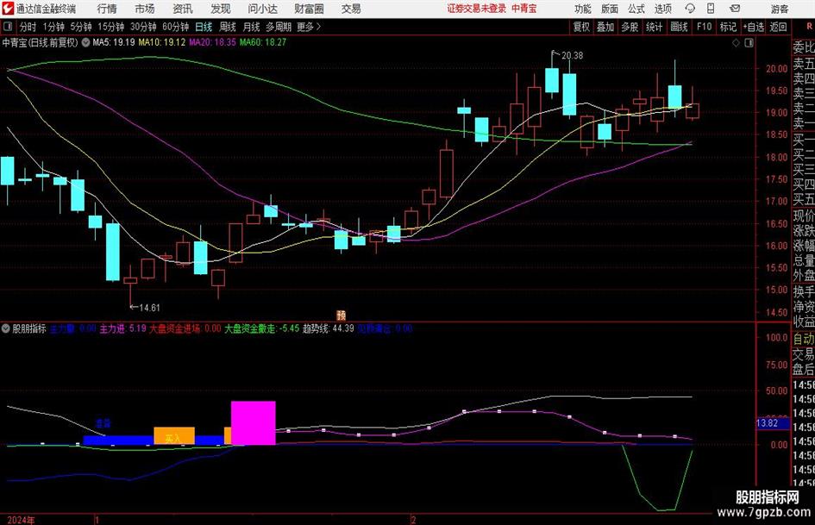
Task: Click the 中青宝(日线前复权) chart title
Action: 40,42
